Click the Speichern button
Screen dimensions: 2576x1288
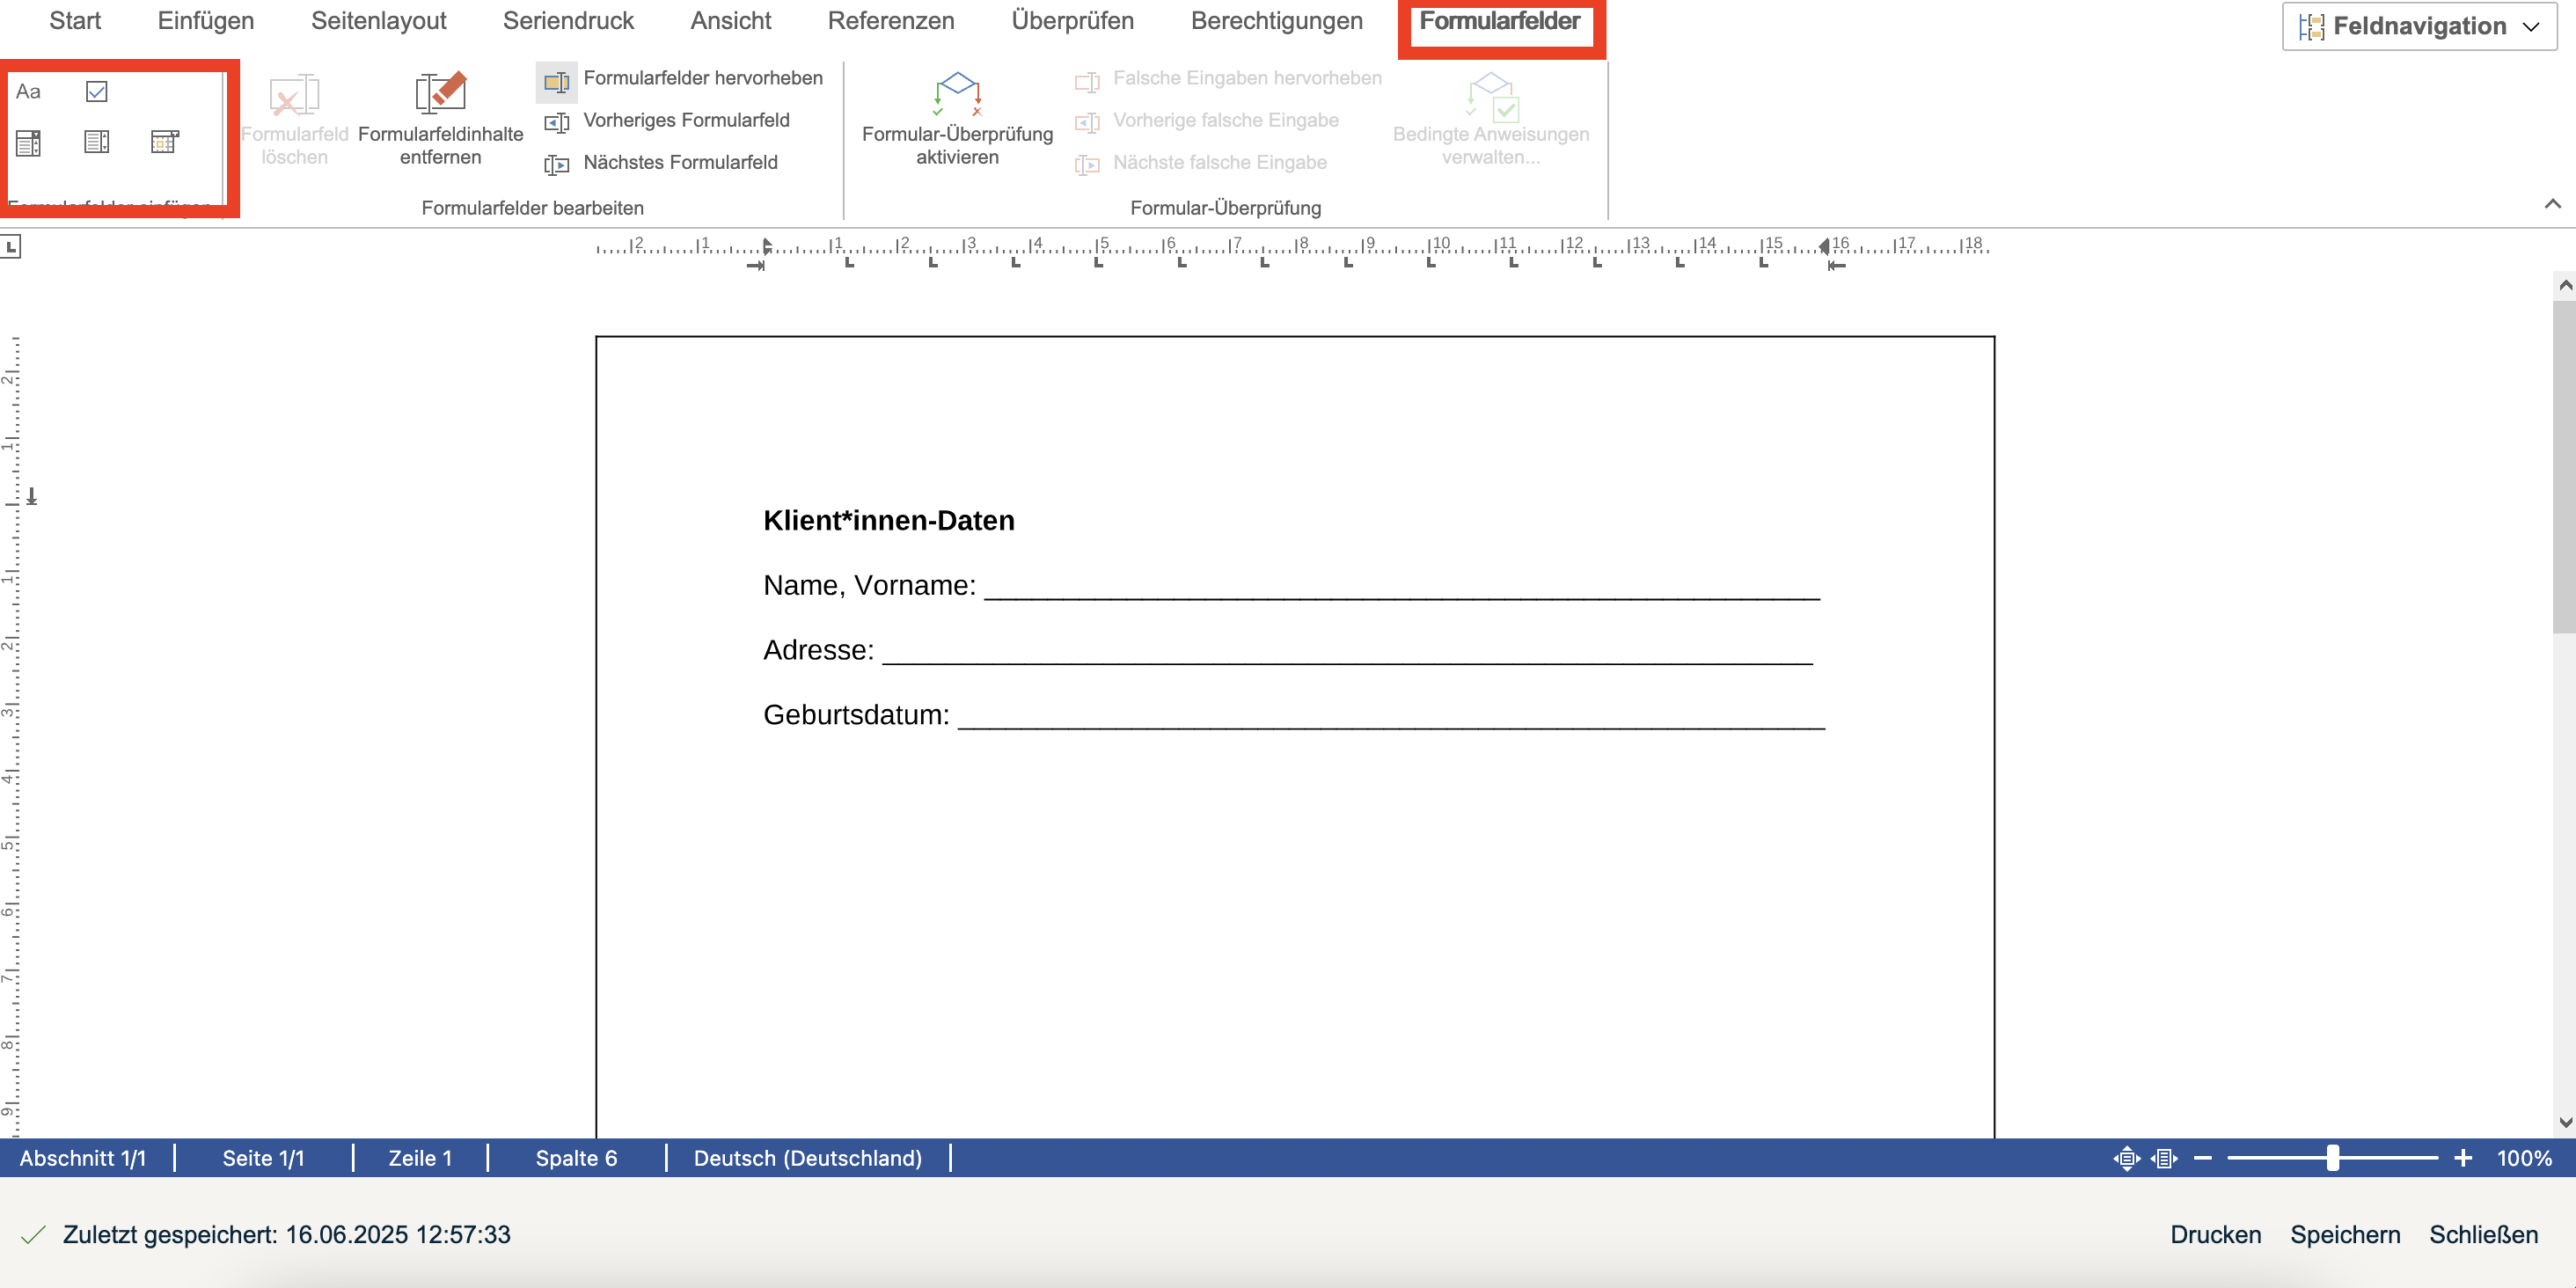coord(2345,1235)
